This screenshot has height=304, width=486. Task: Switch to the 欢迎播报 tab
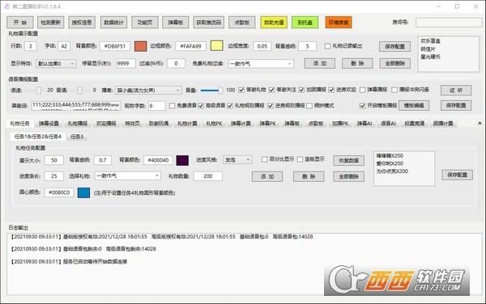[x=106, y=124]
